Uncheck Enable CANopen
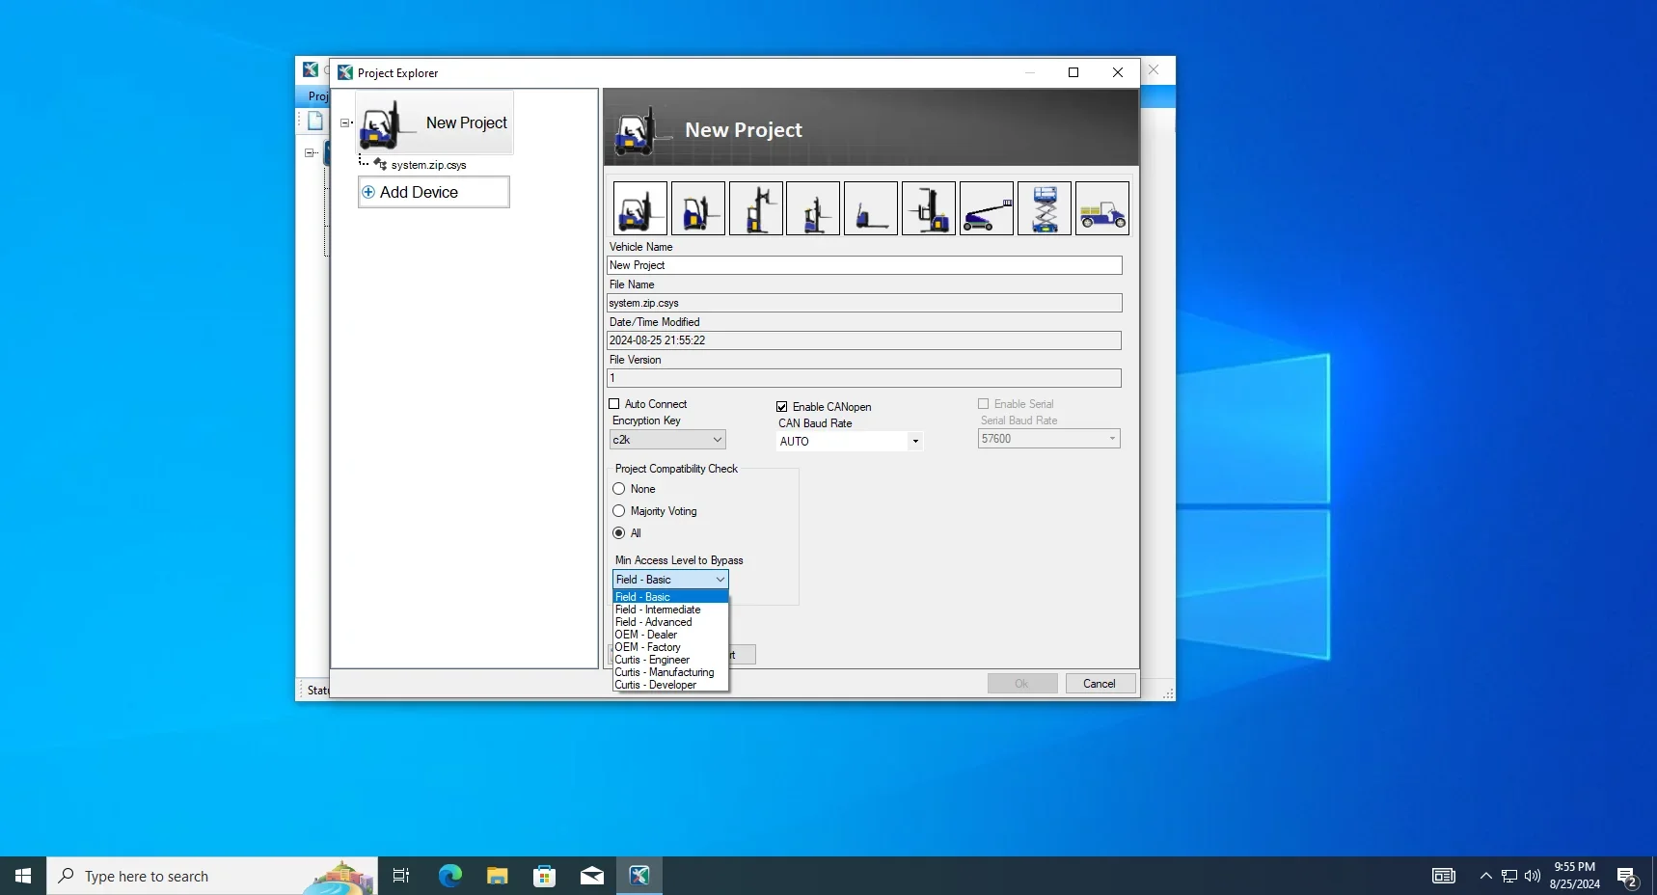This screenshot has height=895, width=1657. tap(782, 407)
